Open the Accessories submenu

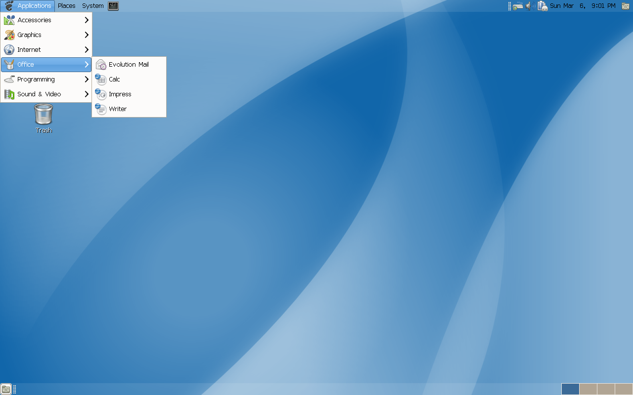coord(46,20)
